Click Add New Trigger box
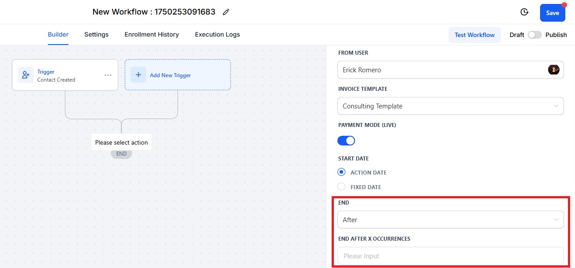575x268 pixels. (x=178, y=75)
